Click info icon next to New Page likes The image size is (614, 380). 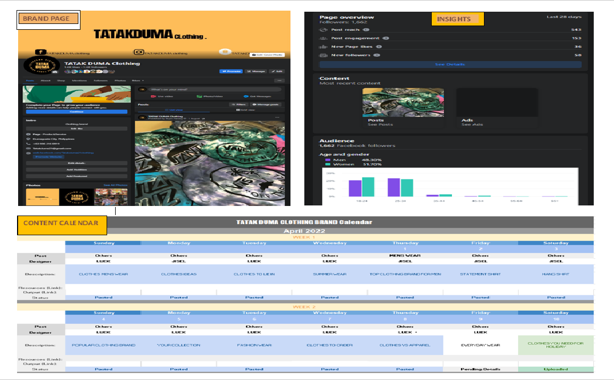(x=378, y=46)
